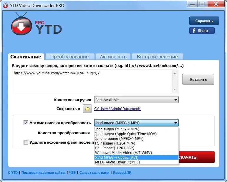The image size is (227, 182).
Task: Click the Facebook Share button
Action: pos(202,31)
